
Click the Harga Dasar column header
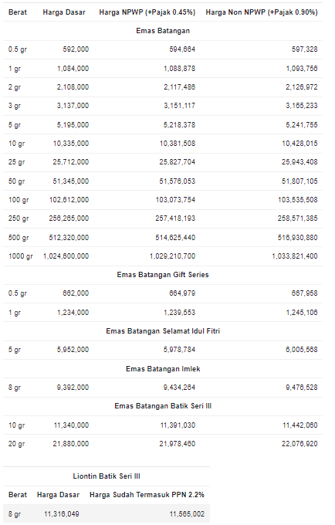[64, 12]
